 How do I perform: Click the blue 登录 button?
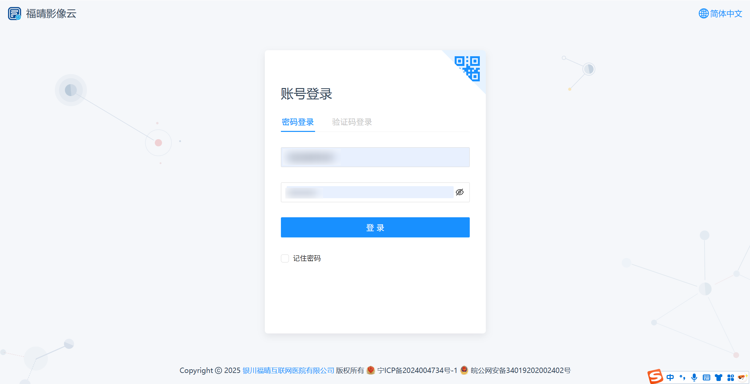point(375,227)
